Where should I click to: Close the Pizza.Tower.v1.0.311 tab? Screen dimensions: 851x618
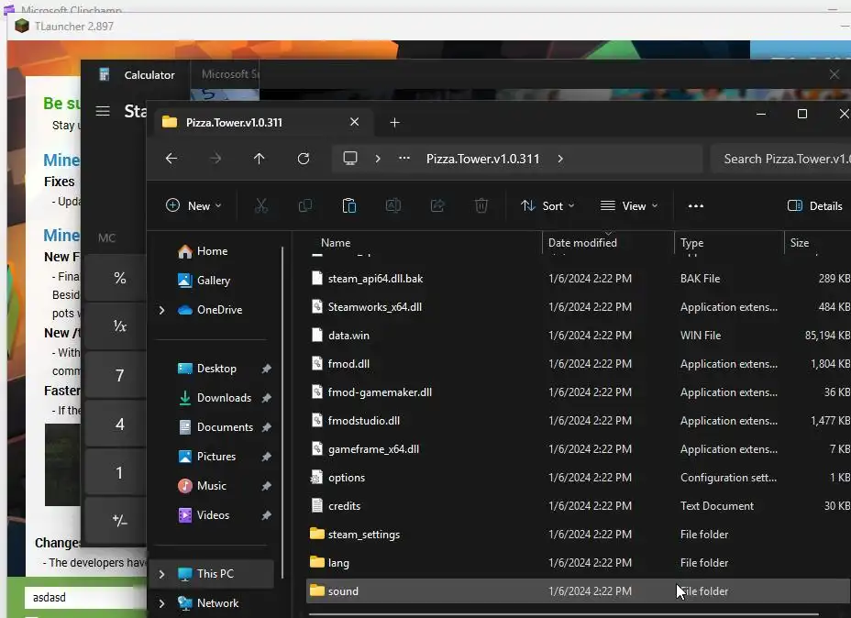point(354,122)
